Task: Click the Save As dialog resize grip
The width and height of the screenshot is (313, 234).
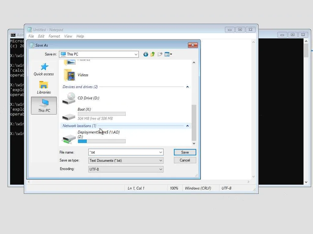Action: pyautogui.click(x=196, y=175)
